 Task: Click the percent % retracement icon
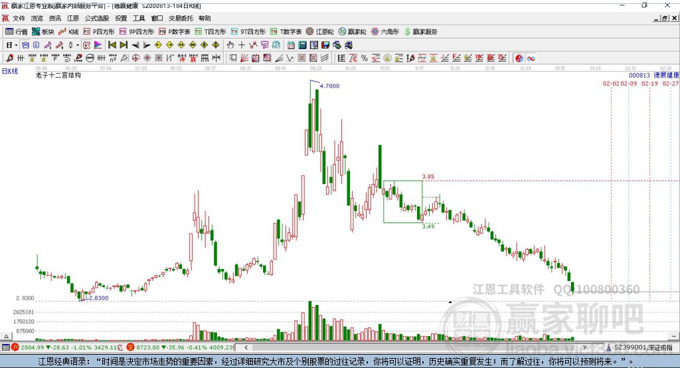pyautogui.click(x=365, y=58)
